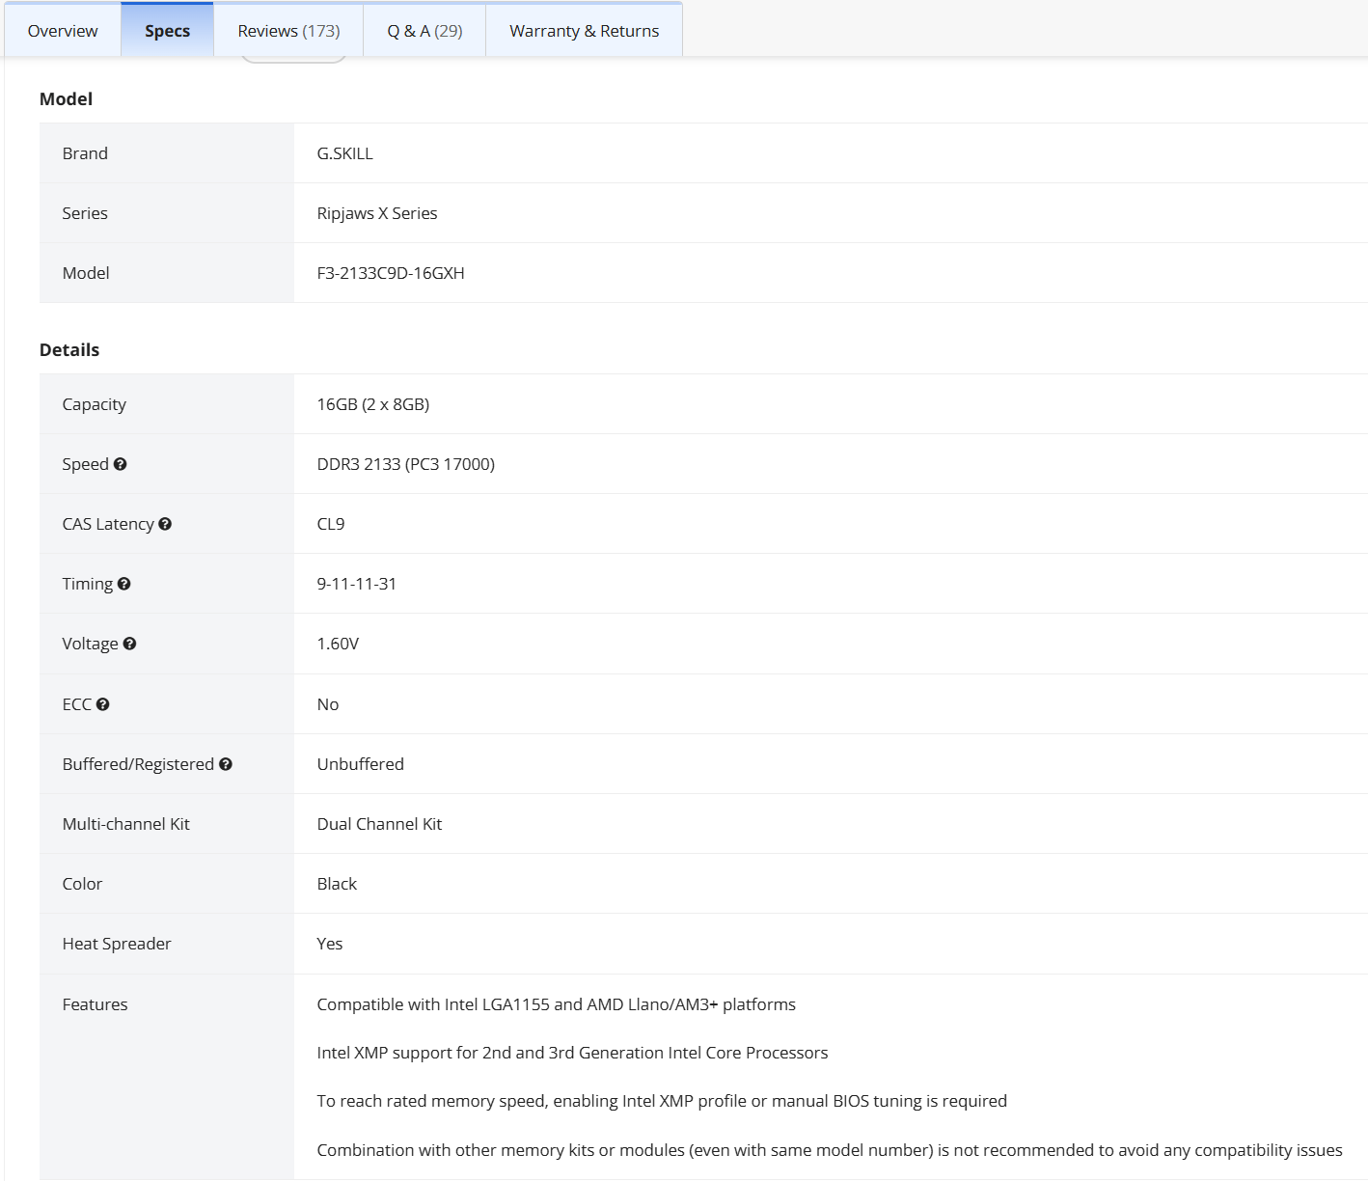Click the Series row label

(x=85, y=213)
